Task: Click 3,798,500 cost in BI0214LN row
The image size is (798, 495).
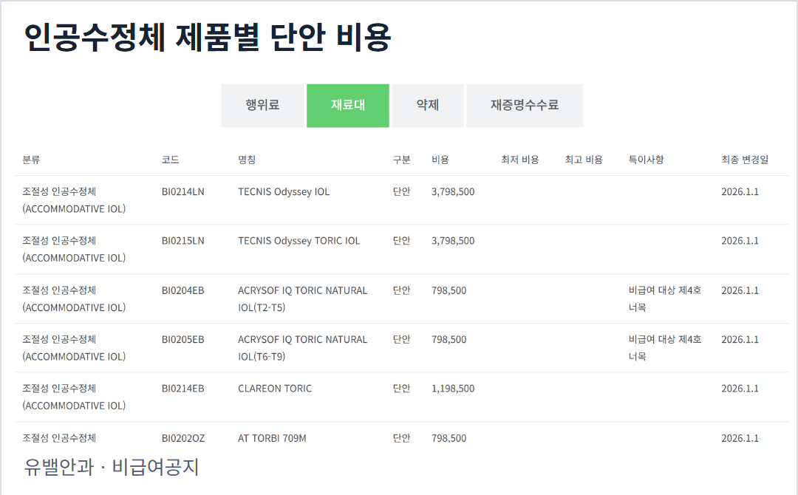Action: point(453,192)
